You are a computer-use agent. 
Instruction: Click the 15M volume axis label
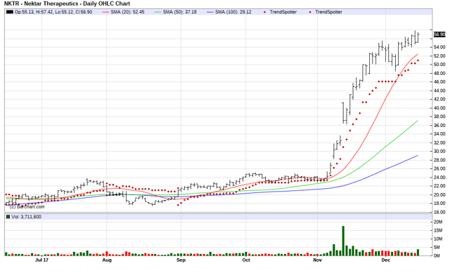point(438,231)
